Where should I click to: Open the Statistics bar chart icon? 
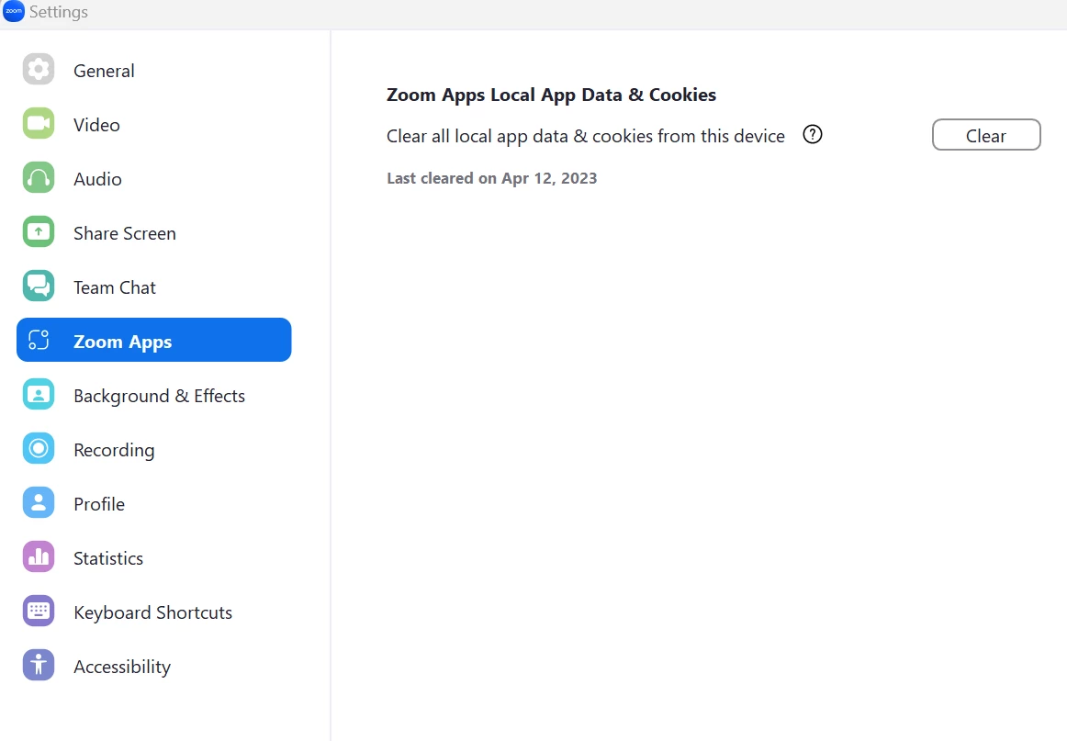click(x=39, y=557)
